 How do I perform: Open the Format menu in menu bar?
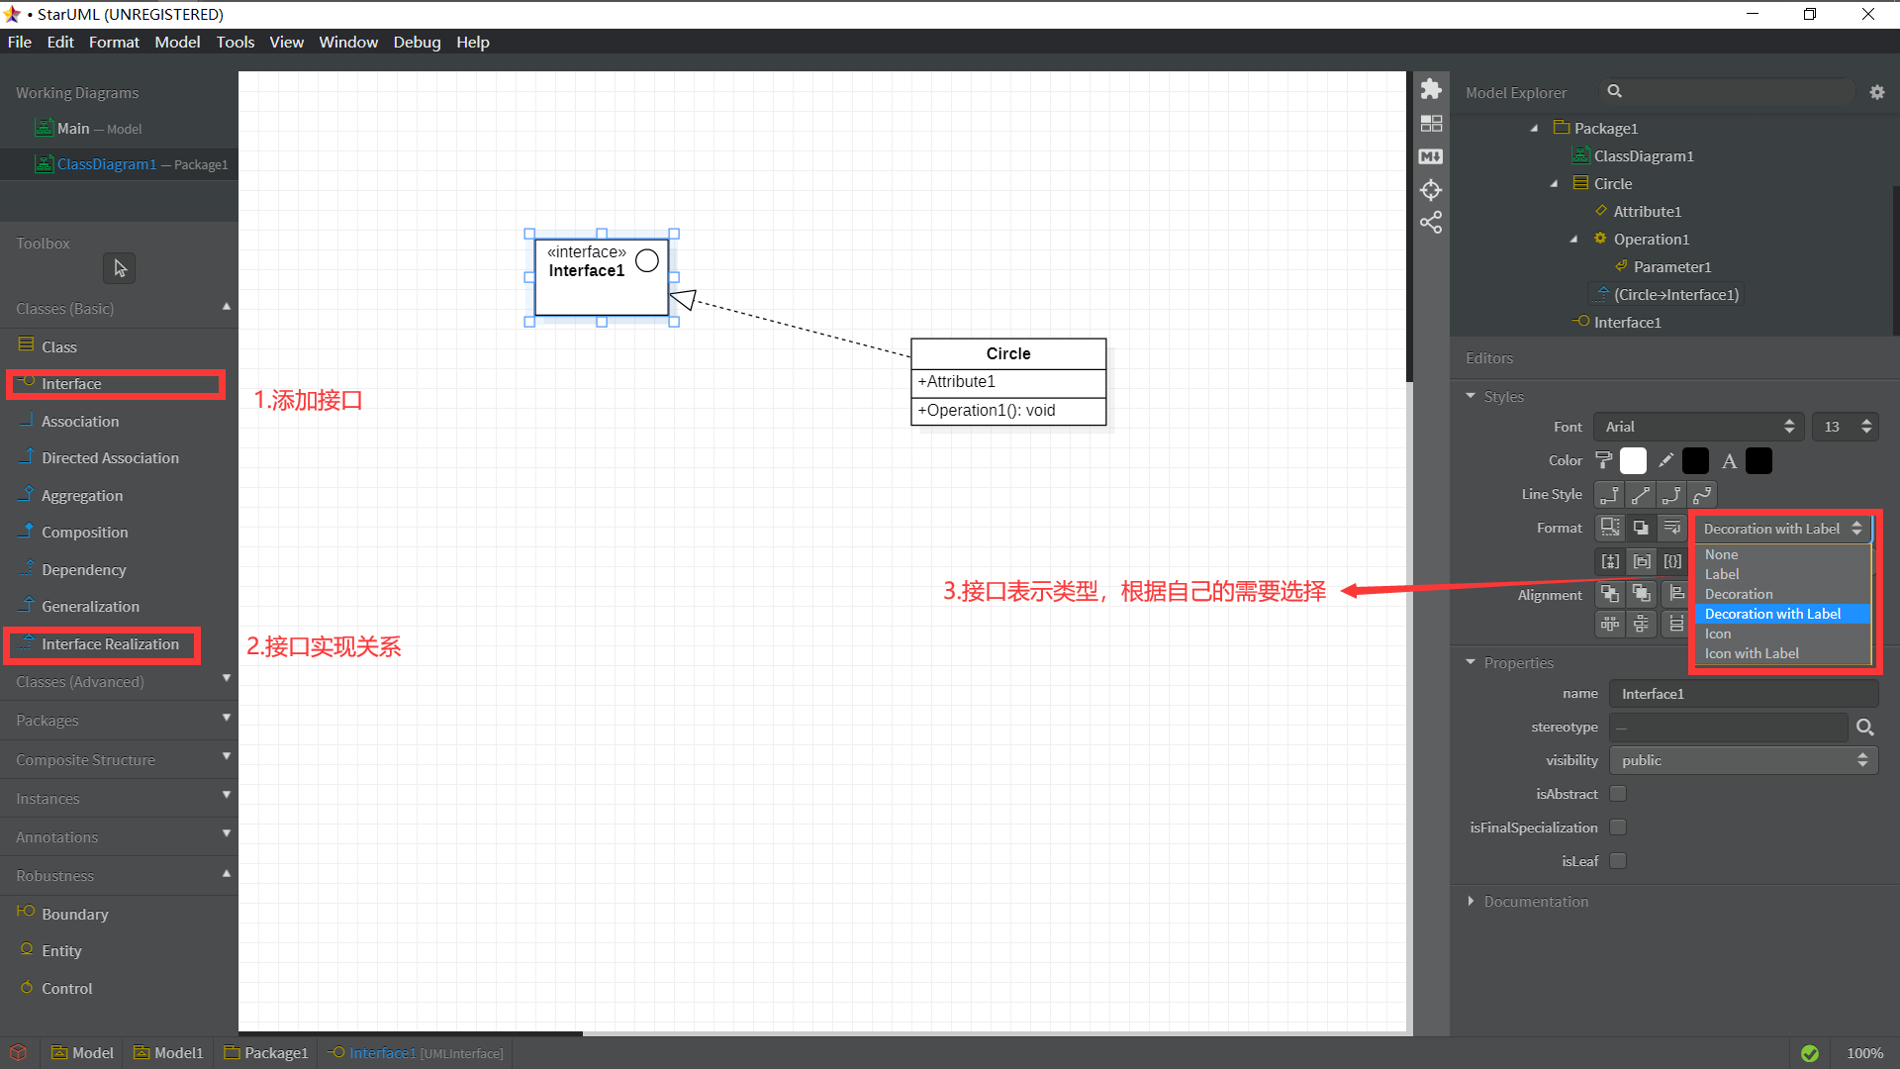[x=114, y=42]
